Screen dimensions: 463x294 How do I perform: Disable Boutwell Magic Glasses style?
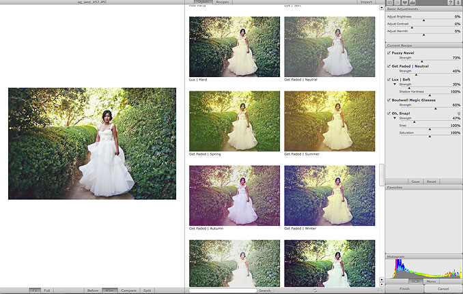[389, 100]
